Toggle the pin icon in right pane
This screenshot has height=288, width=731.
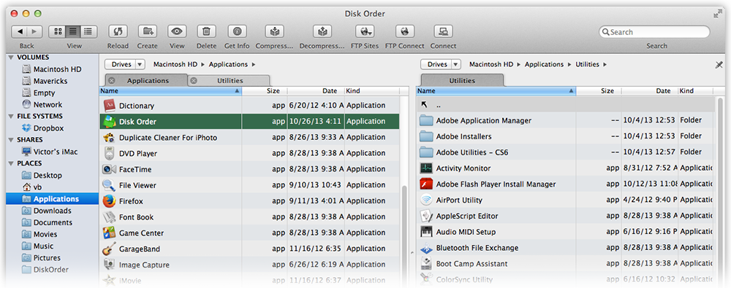tap(719, 65)
